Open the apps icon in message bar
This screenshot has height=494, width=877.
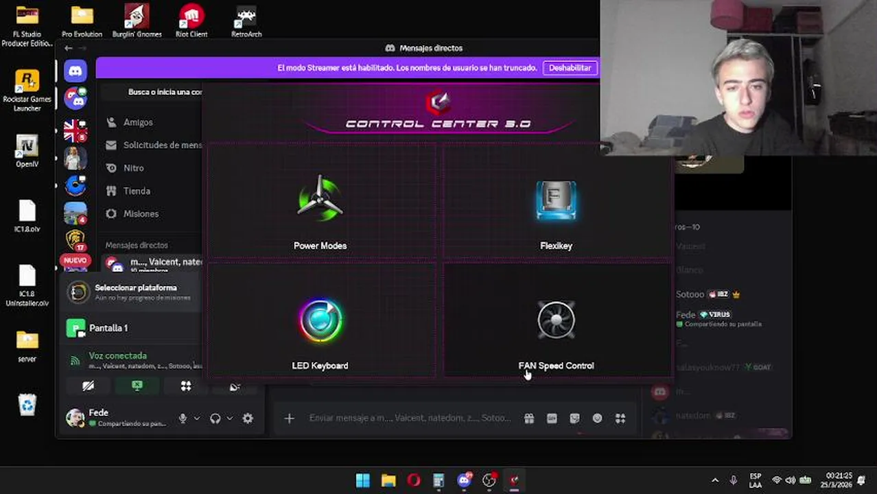(x=620, y=419)
